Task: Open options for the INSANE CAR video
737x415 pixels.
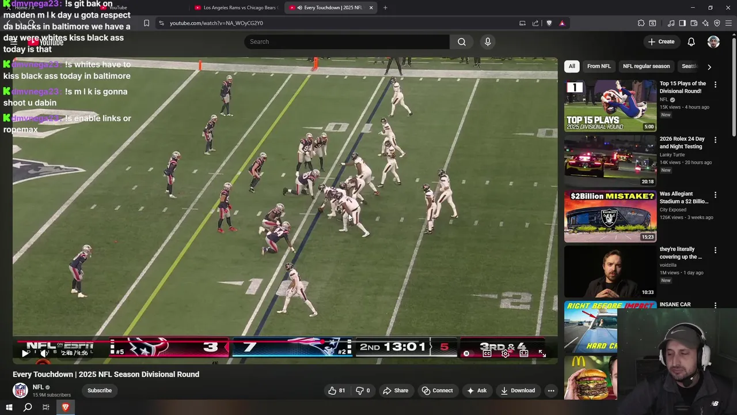Action: pyautogui.click(x=716, y=305)
